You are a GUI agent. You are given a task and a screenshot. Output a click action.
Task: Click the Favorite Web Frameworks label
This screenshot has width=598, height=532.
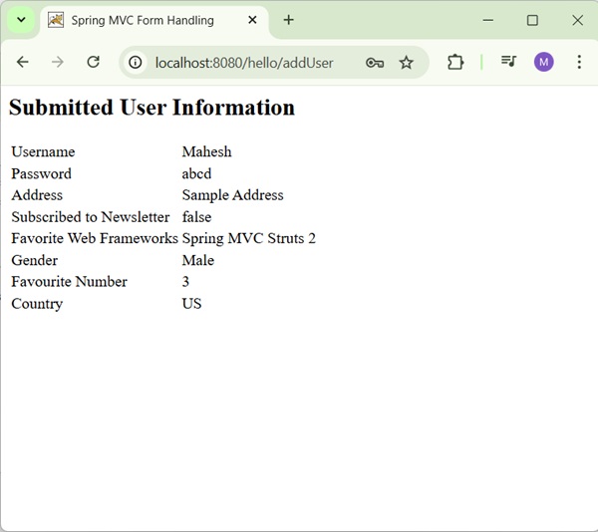tap(95, 238)
